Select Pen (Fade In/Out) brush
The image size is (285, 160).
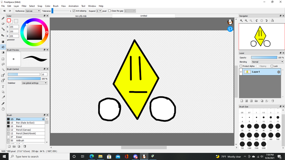(x=26, y=123)
